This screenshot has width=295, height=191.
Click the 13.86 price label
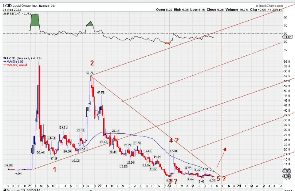pos(146,165)
